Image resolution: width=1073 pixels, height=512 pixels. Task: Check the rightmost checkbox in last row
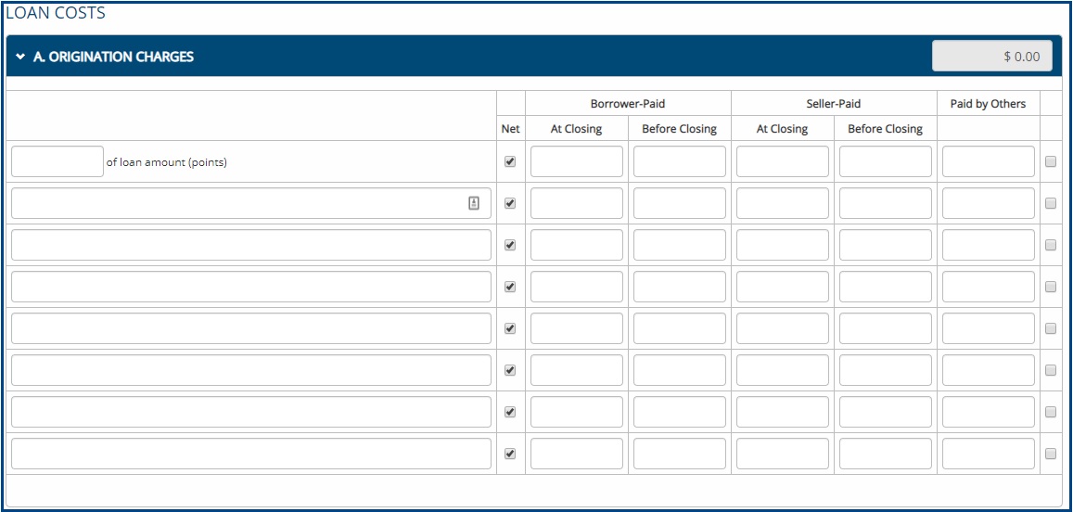click(x=1051, y=454)
